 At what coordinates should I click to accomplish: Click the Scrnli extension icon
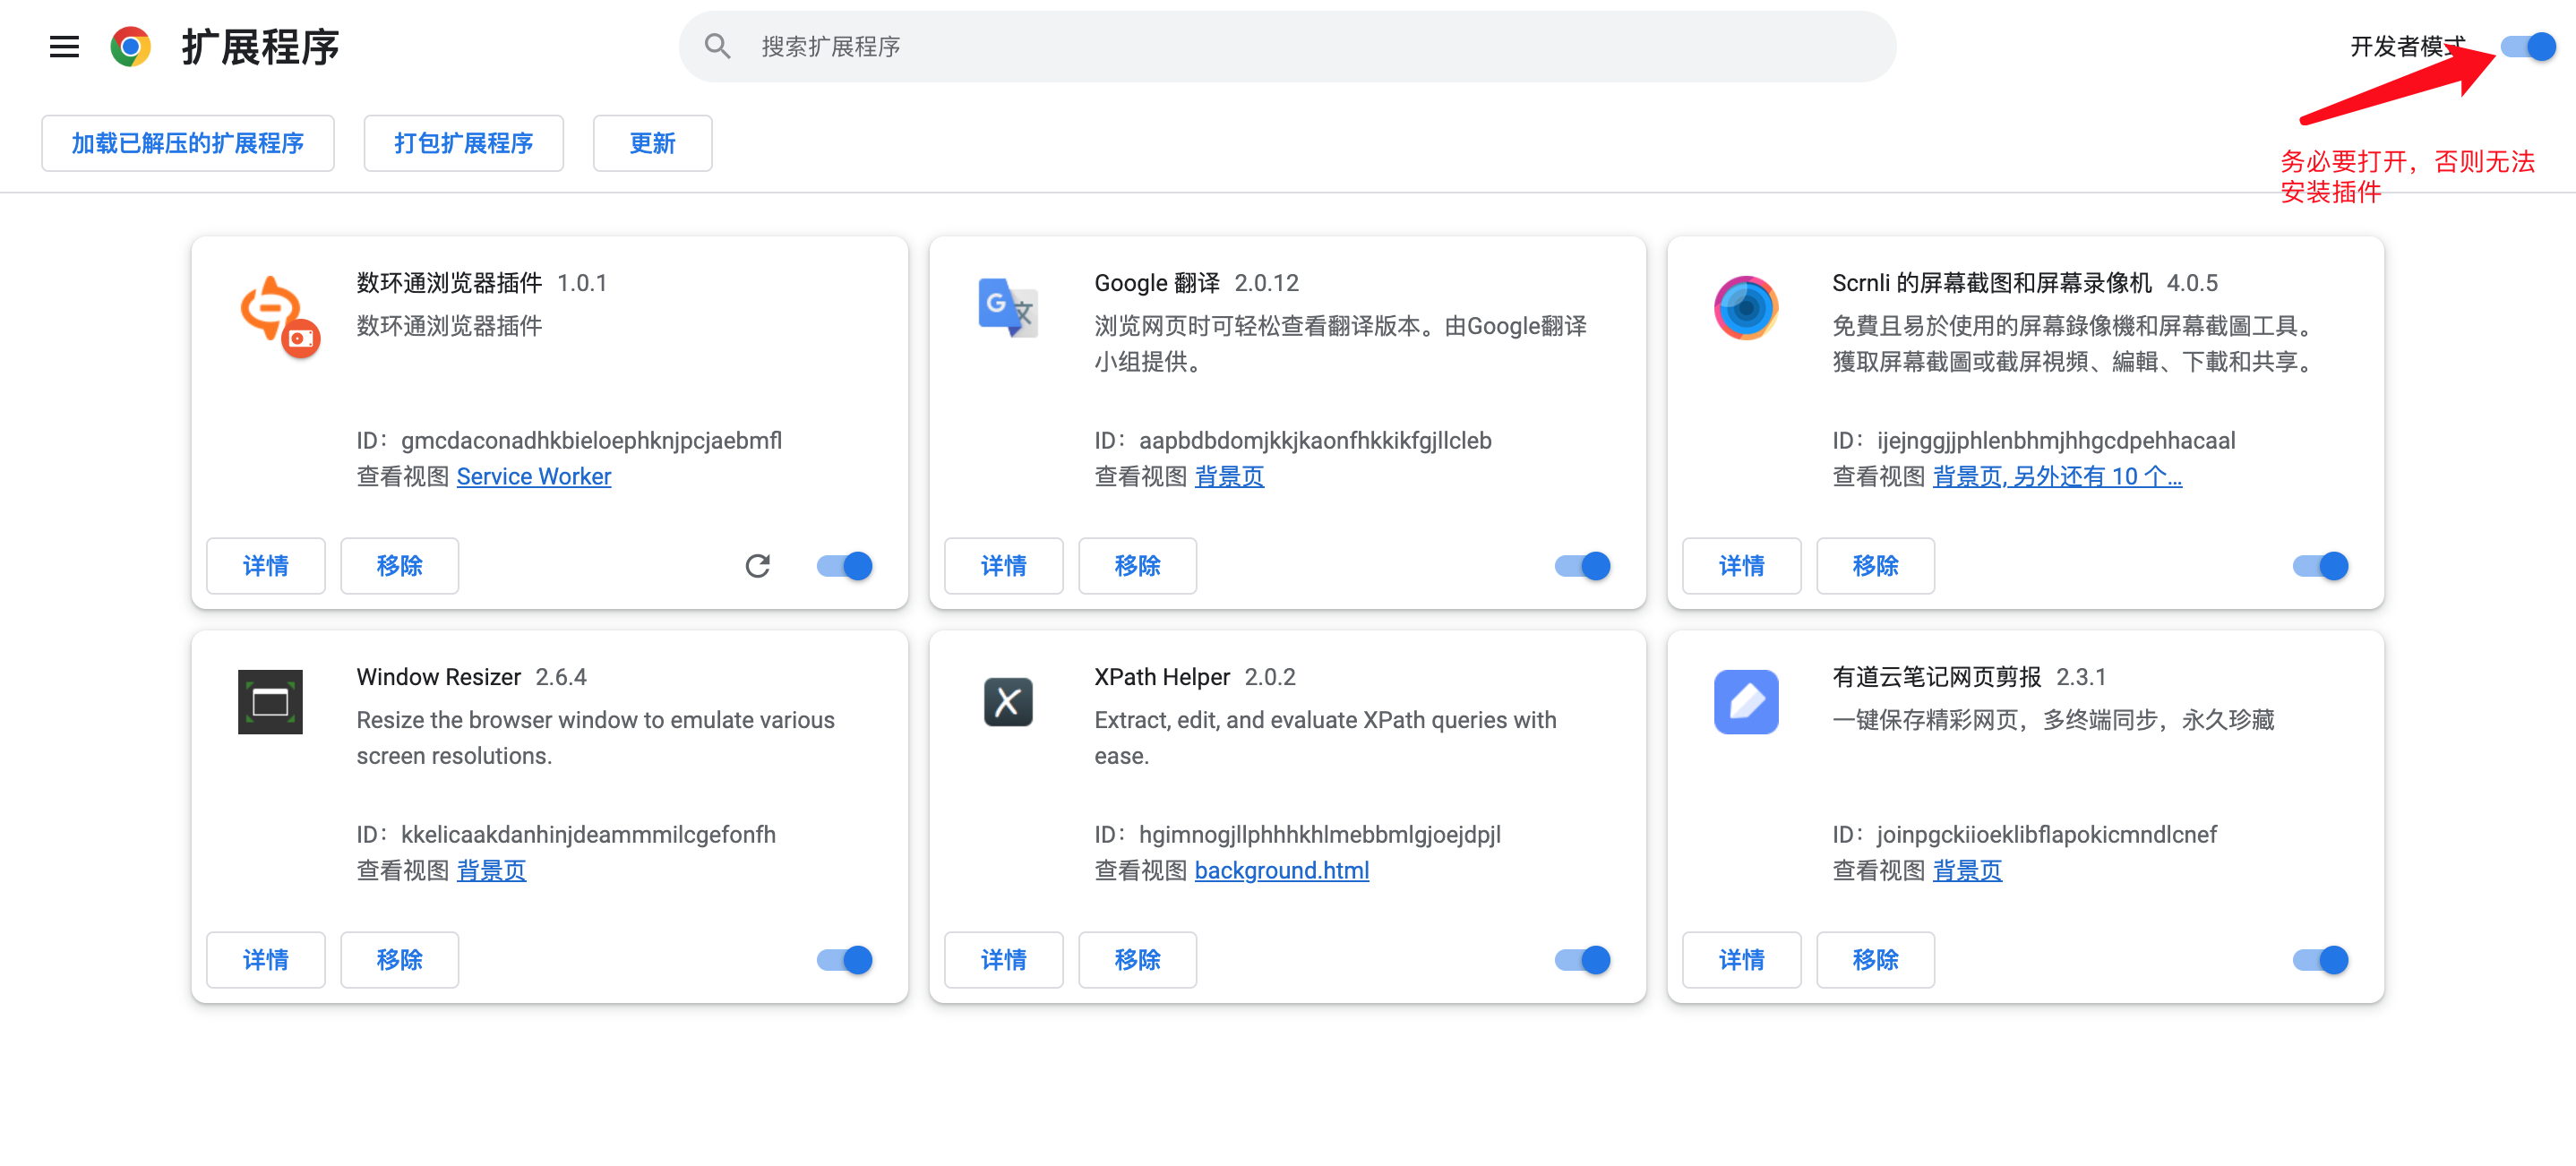tap(1746, 308)
